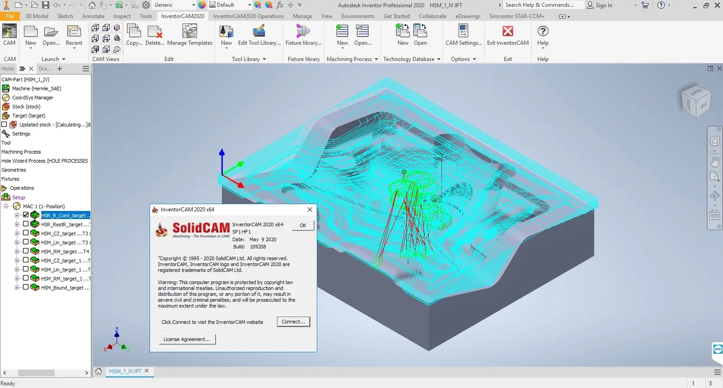Check the HSM_Lin_target T3 operation checkbox
Image resolution: width=723 pixels, height=388 pixels.
[x=26, y=242]
